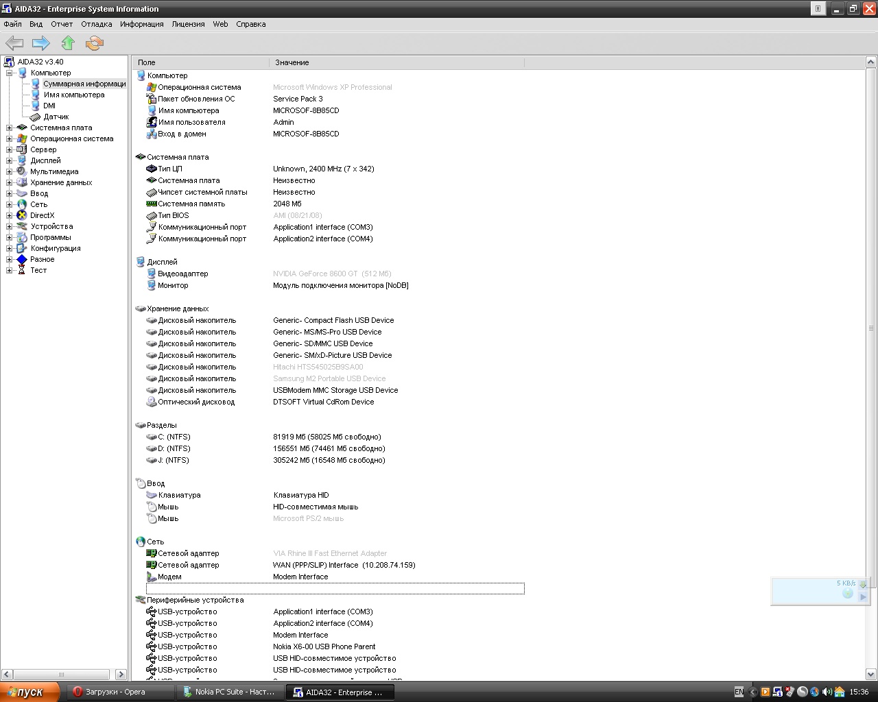Screen dimensions: 878x702
Task: Open the Справка menu
Action: pyautogui.click(x=251, y=24)
